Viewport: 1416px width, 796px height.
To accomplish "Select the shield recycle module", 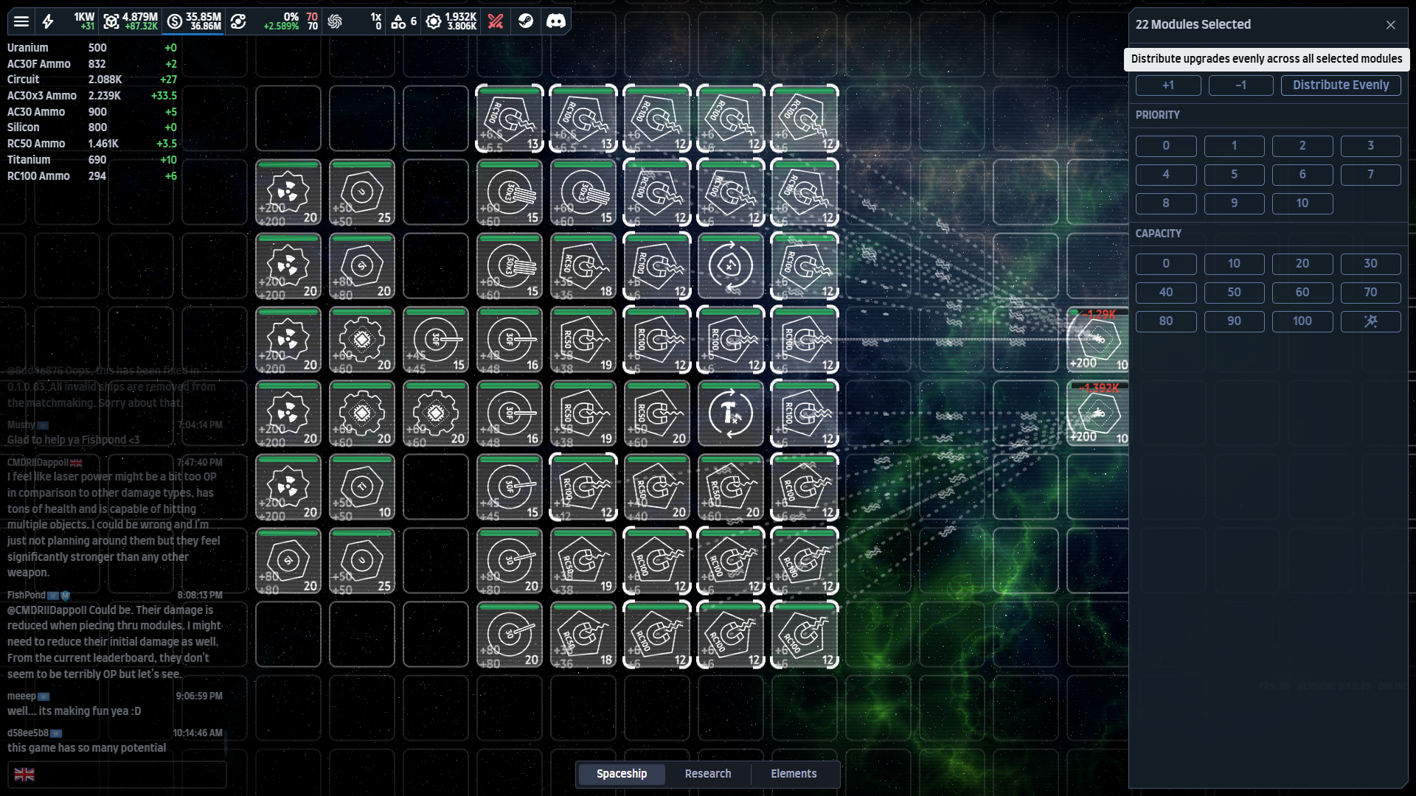I will click(x=731, y=266).
